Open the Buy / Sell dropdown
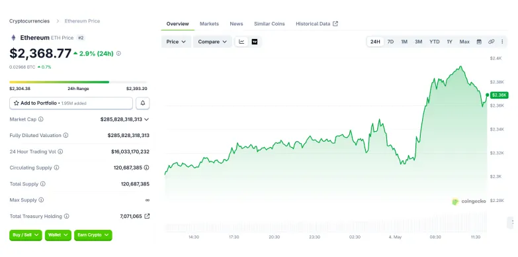518x257 pixels. point(25,235)
